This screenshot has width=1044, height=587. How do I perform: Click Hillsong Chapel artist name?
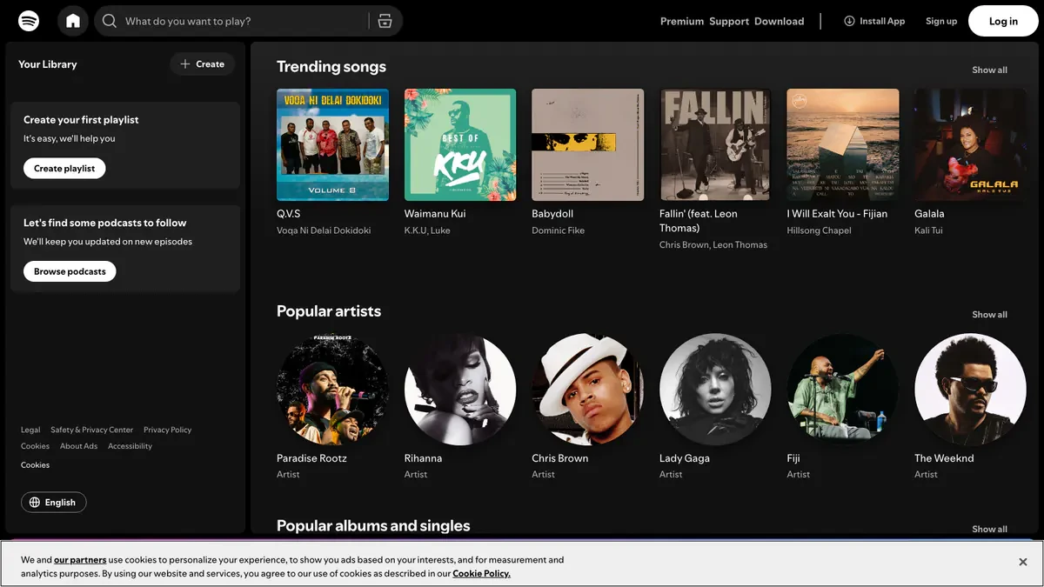pyautogui.click(x=819, y=230)
